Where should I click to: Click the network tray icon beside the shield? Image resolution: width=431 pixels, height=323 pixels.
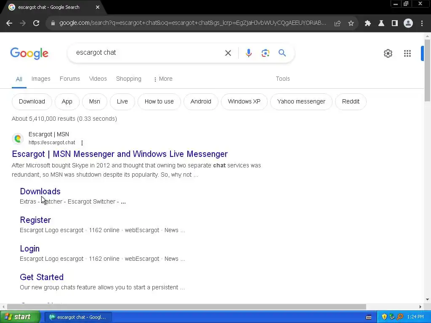tap(392, 317)
